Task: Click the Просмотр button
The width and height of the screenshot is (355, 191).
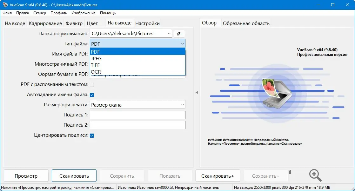Action: (x=26, y=176)
